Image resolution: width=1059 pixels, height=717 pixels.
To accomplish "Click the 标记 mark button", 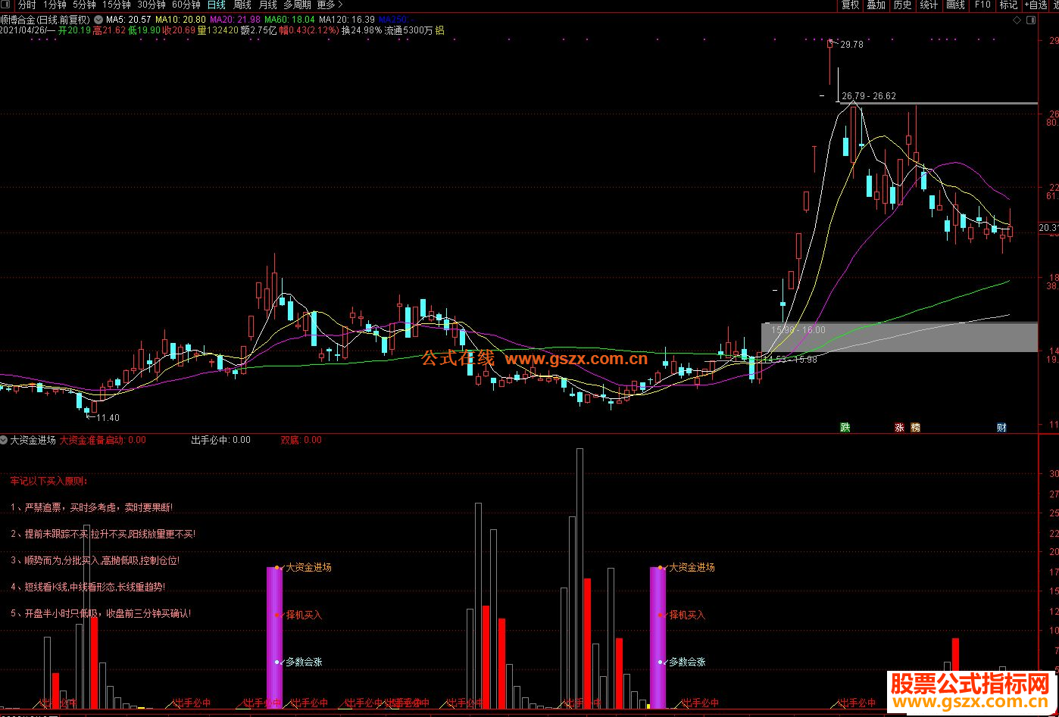I will coord(1008,5).
